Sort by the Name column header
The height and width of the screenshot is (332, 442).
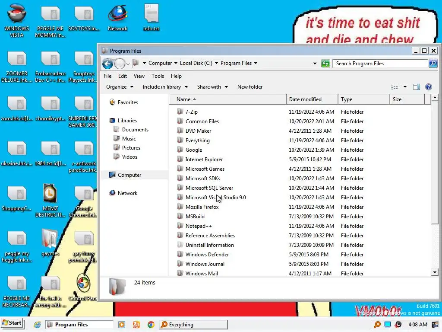[x=228, y=99]
